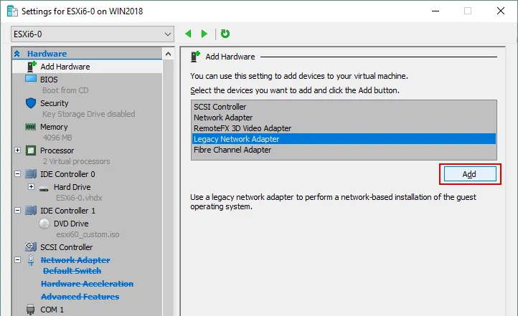
Task: Collapse the IDE Controller 0 node
Action: point(17,174)
